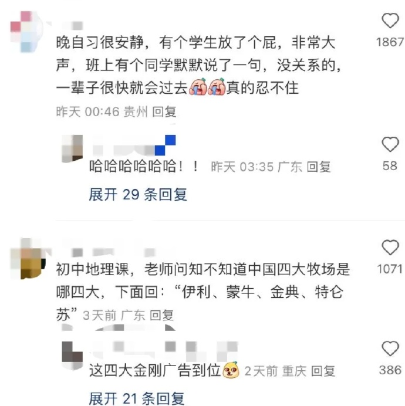Expand 展开 21 条回复
This screenshot has height=406, width=405.
(x=137, y=398)
